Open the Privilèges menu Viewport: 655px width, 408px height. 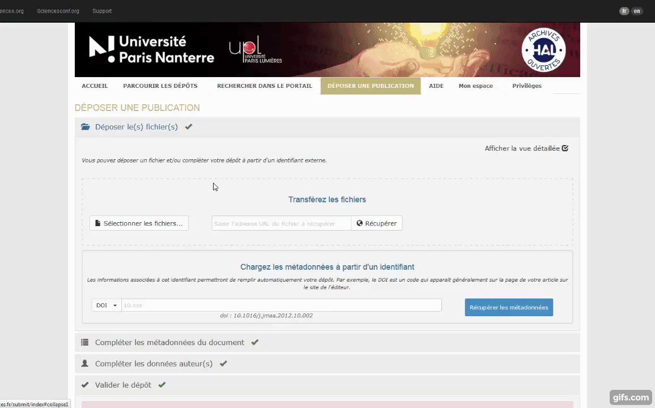527,86
